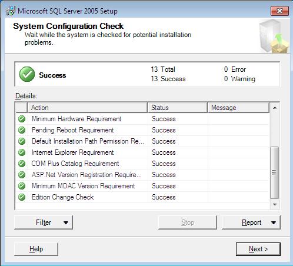The height and width of the screenshot is (266, 293).
Task: Click scroll down arrow in details list
Action: (x=275, y=205)
